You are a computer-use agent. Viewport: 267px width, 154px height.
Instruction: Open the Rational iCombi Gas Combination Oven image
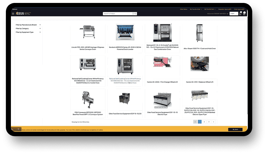[x=162, y=33]
